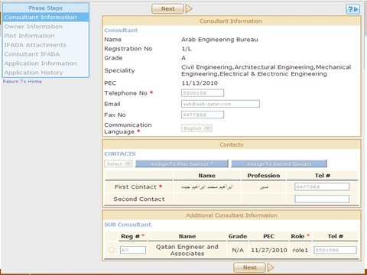Click 'Arab Engineering Bureau' name value
This screenshot has width=367, height=275.
click(219, 40)
